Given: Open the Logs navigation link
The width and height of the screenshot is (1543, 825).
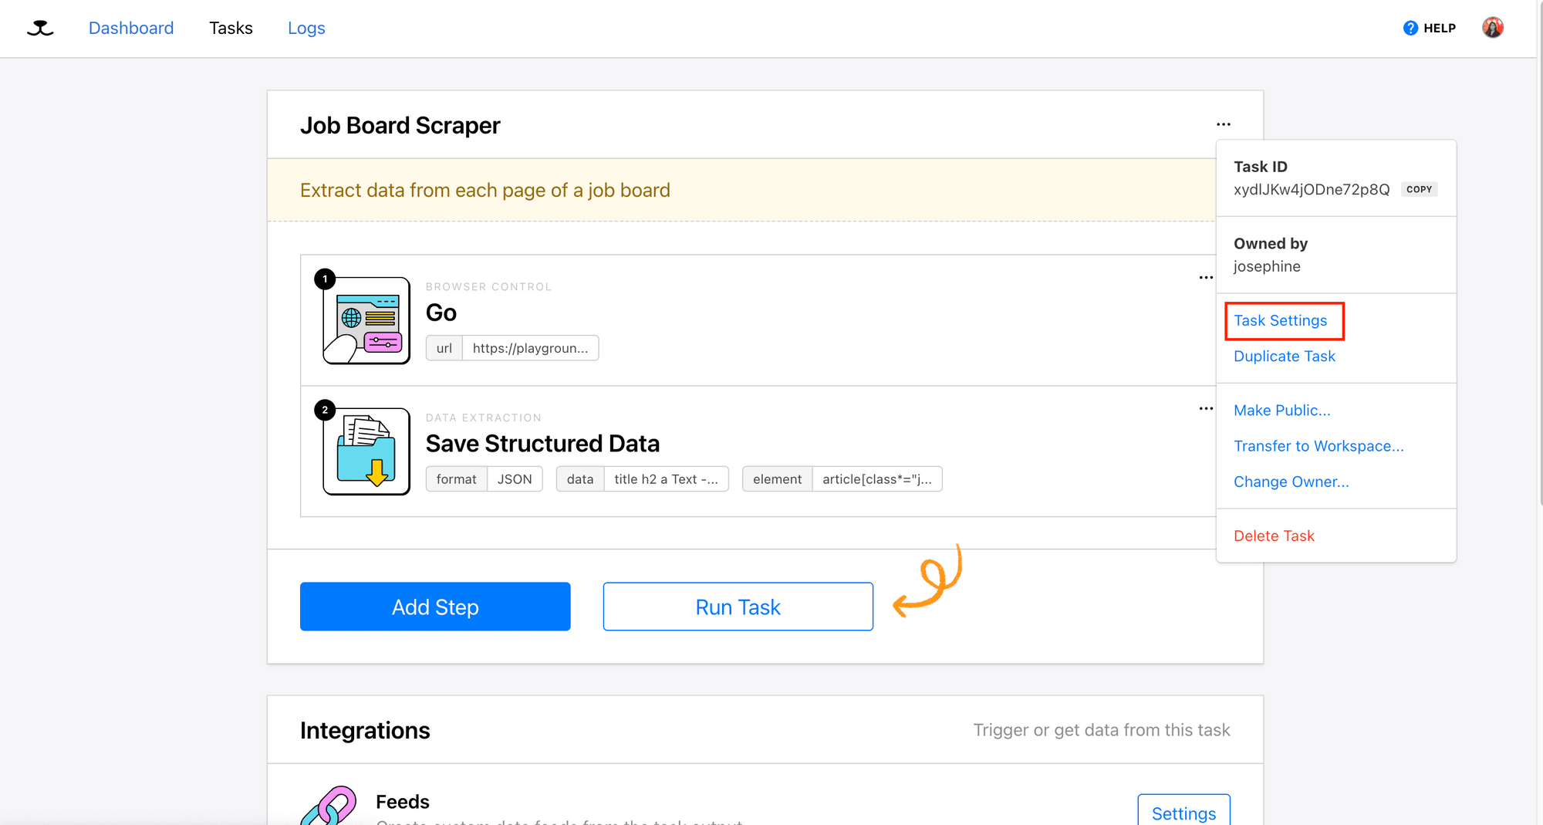Looking at the screenshot, I should pyautogui.click(x=306, y=28).
